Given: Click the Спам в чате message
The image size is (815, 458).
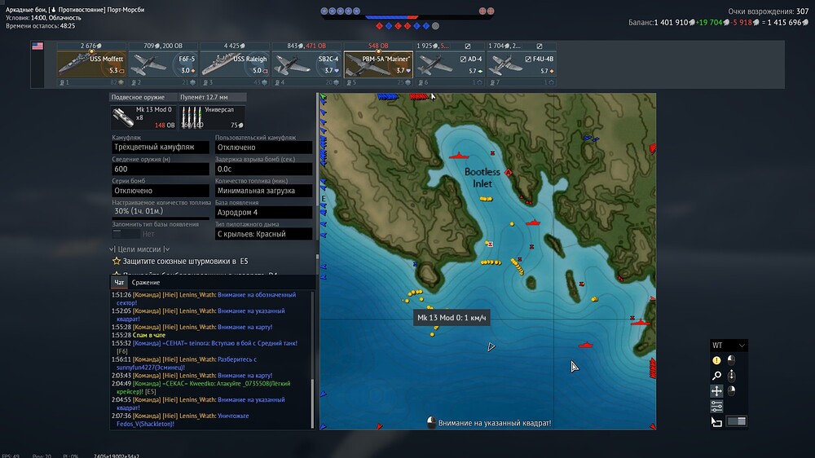Looking at the screenshot, I should point(148,335).
